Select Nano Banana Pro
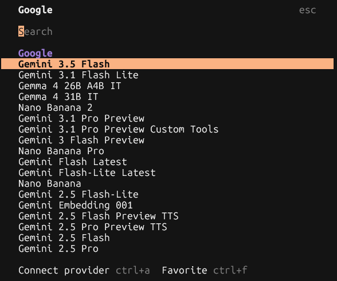The width and height of the screenshot is (337, 281). click(x=167, y=151)
